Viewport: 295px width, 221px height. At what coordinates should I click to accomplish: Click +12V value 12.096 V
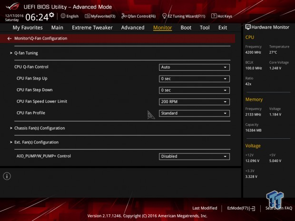click(252, 161)
